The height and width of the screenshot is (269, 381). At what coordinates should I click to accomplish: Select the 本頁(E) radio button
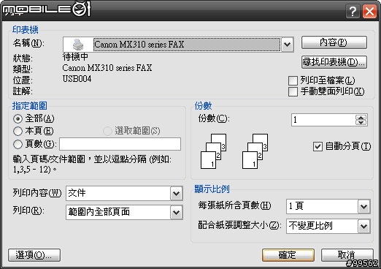point(18,132)
